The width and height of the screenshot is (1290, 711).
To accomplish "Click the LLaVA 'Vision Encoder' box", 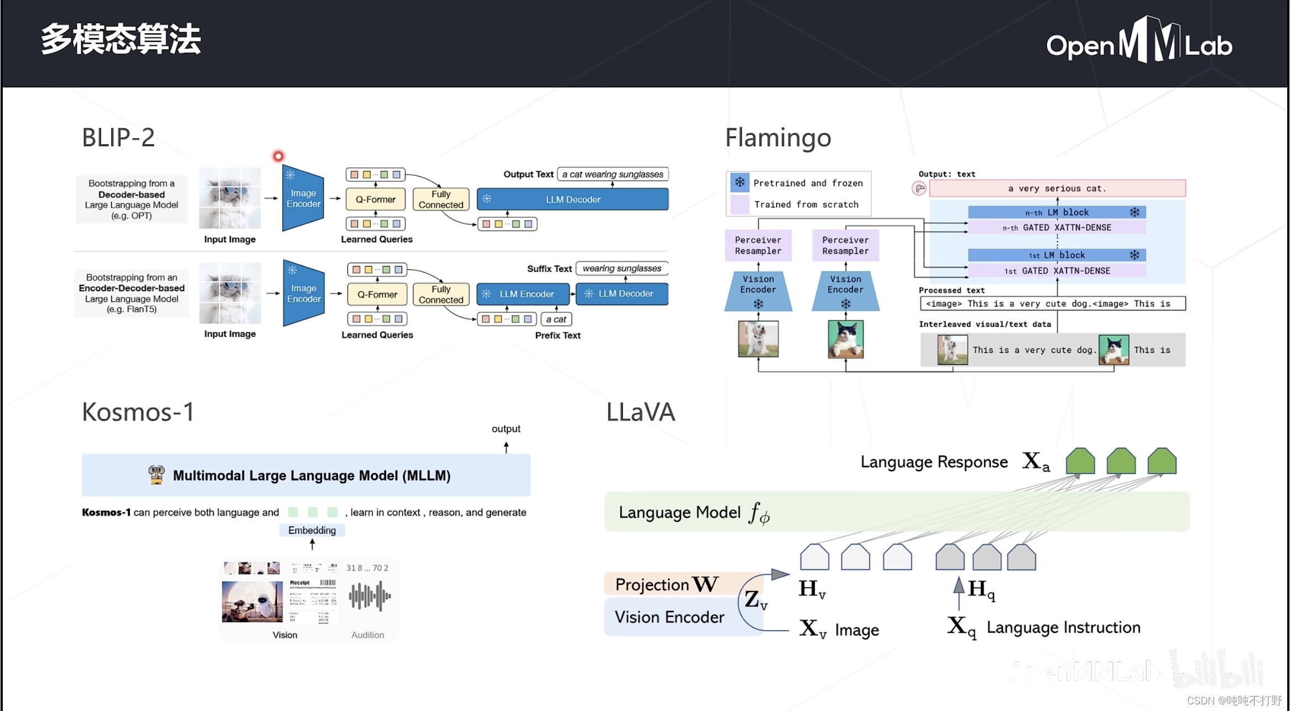I will (684, 616).
